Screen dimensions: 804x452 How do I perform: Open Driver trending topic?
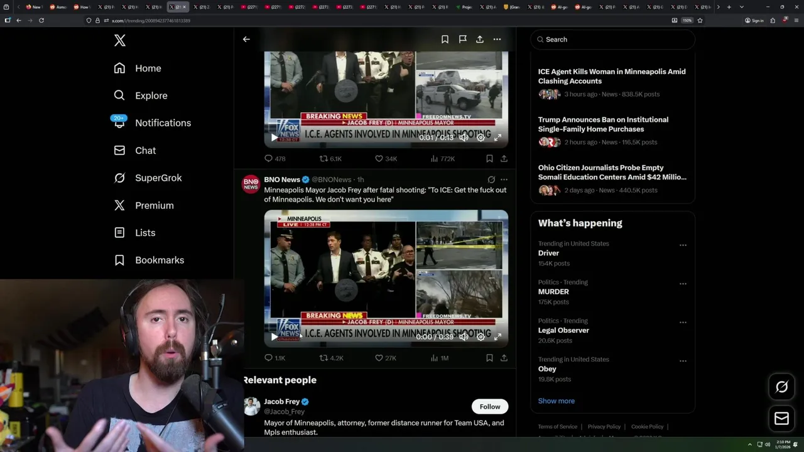coord(548,253)
